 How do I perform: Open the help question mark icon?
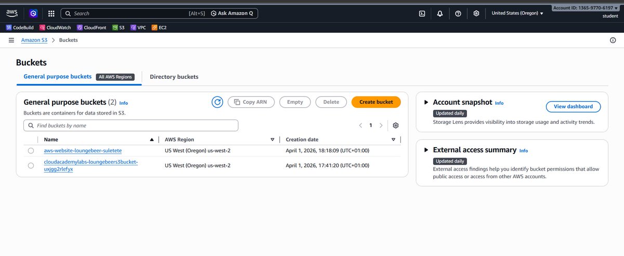[458, 13]
